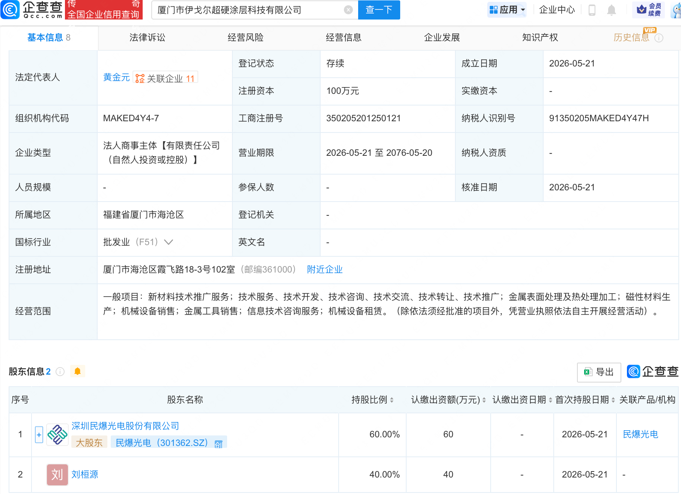Click business term 2026-05-21 至 2076-05-20

click(379, 153)
